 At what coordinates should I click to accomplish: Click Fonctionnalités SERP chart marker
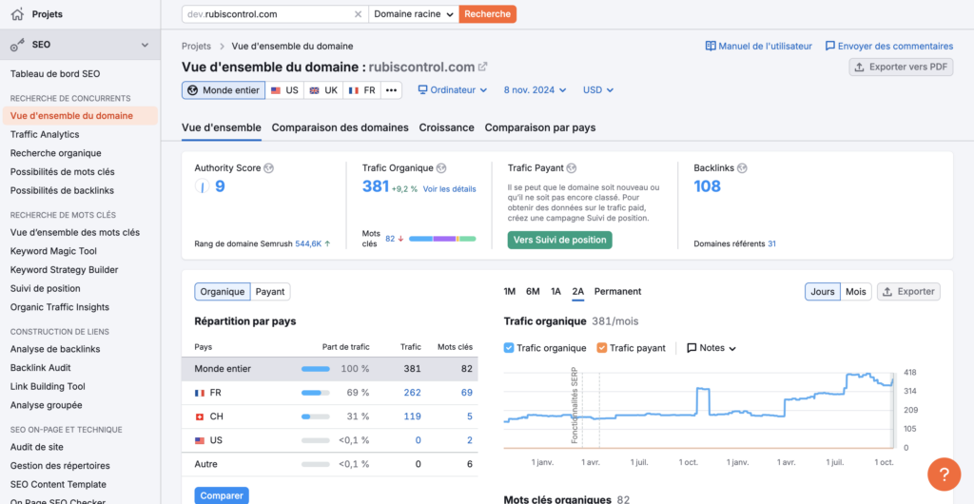coord(574,406)
